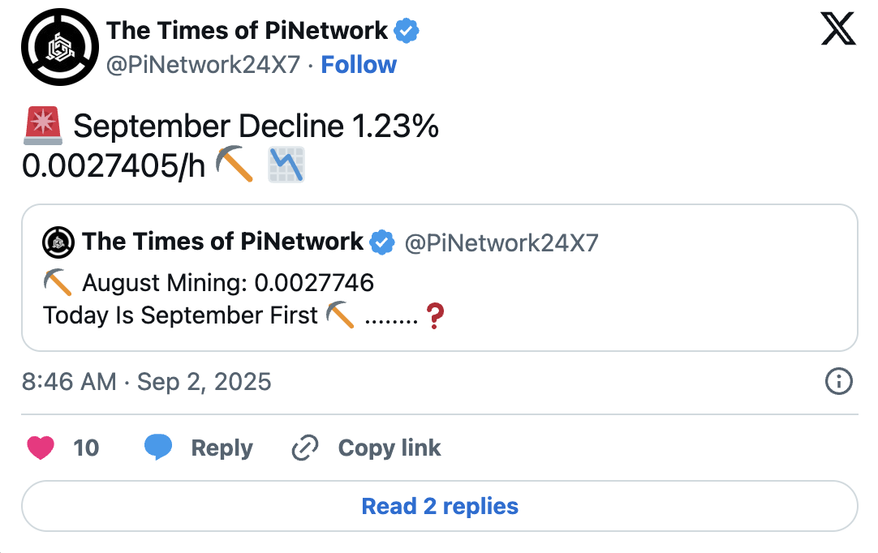Like the post with the heart icon
The height and width of the screenshot is (553, 878).
coord(41,448)
